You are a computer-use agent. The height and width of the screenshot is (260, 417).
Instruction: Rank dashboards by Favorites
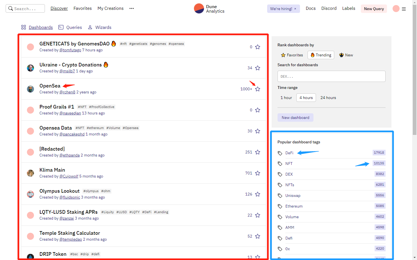tap(292, 55)
